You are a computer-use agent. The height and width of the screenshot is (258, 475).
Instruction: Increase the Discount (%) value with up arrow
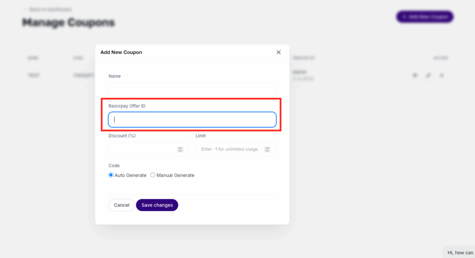(x=180, y=148)
